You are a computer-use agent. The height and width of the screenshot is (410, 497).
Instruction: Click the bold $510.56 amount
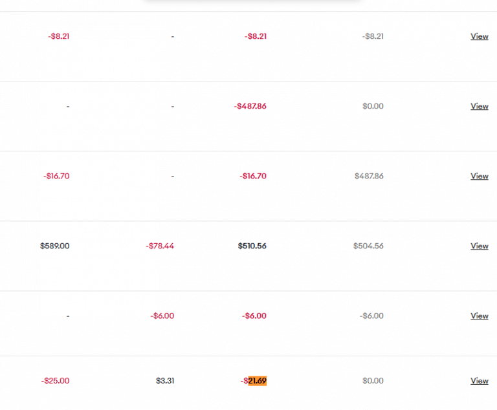coord(252,246)
